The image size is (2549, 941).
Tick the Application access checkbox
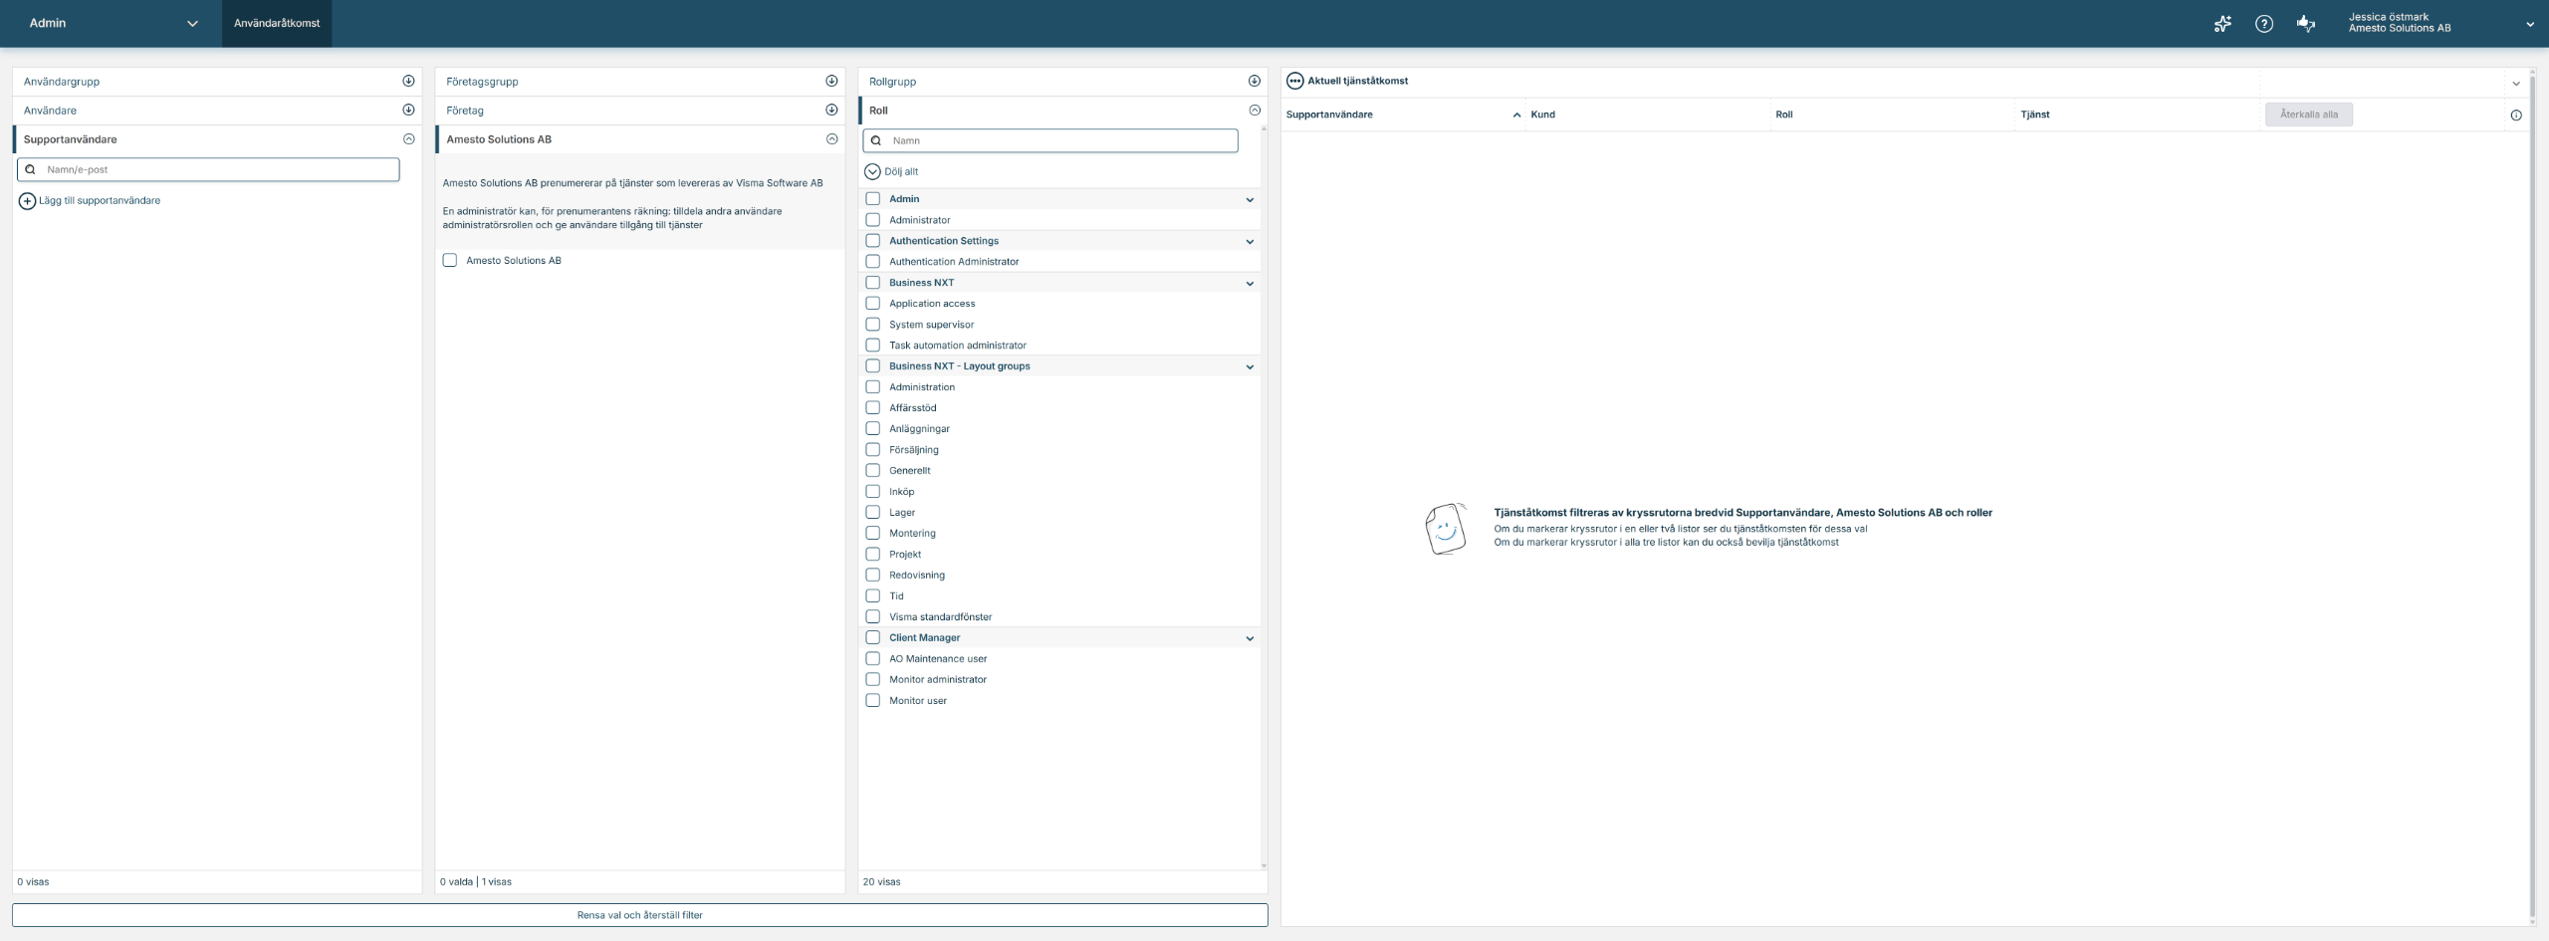click(873, 304)
